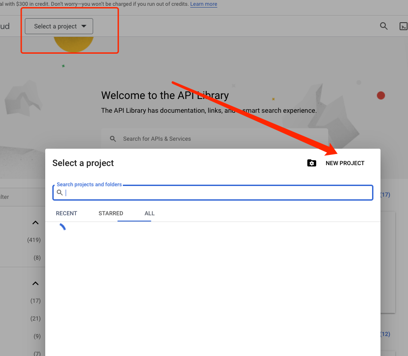
Task: Open the (17) link on the right edge
Action: coord(385,194)
